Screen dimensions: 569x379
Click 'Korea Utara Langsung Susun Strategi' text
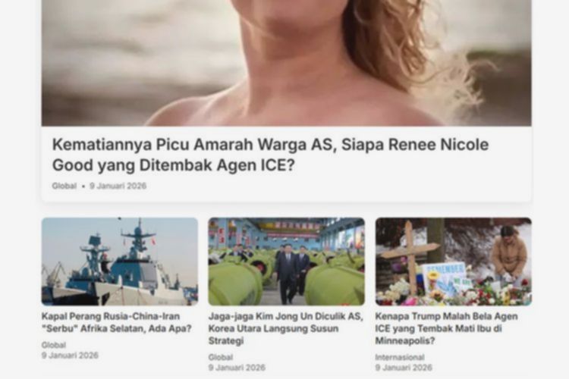273,335
